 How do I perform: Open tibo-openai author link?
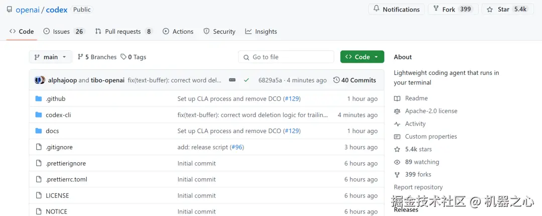click(x=107, y=80)
